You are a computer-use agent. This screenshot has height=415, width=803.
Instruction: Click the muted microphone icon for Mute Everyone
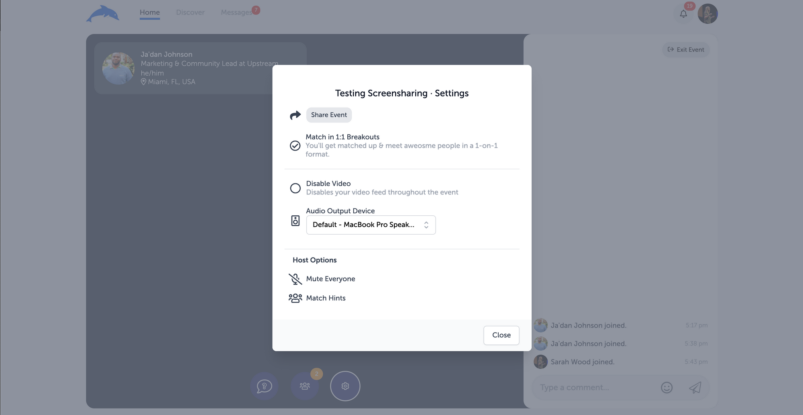coord(295,279)
